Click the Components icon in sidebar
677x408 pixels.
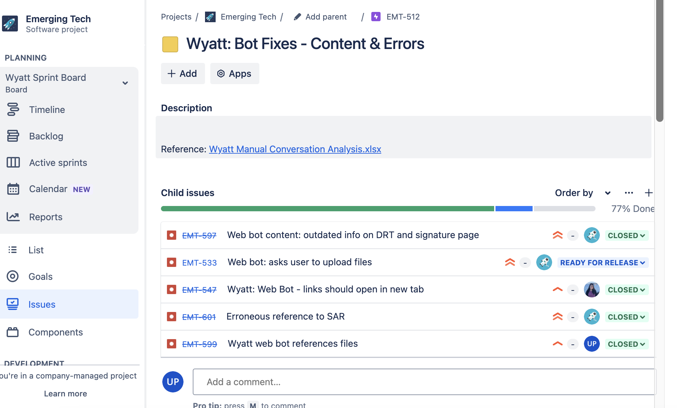tap(13, 332)
